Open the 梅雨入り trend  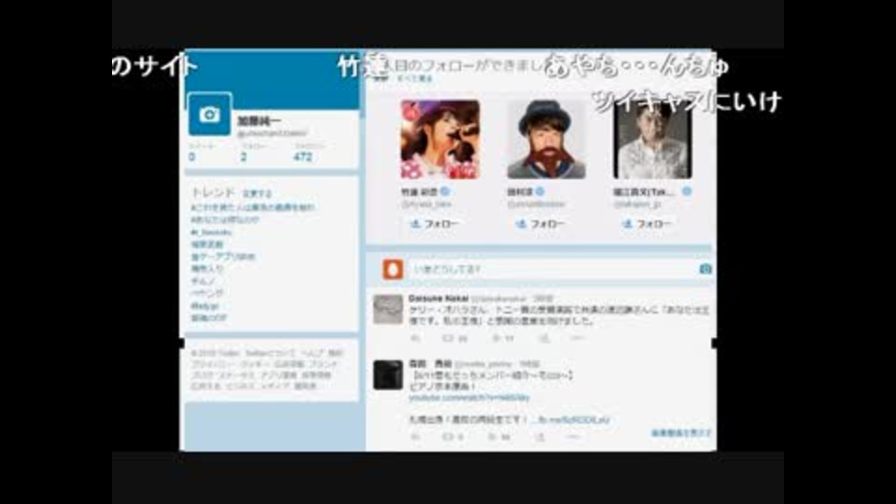click(207, 269)
